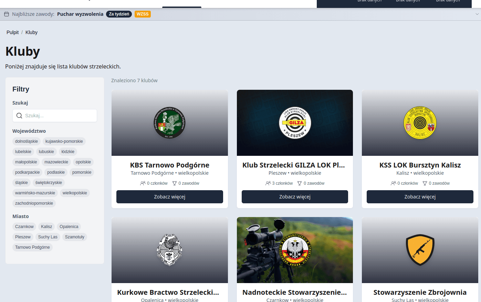Click the magnifier icon in search box
Image resolution: width=481 pixels, height=302 pixels.
pos(19,116)
